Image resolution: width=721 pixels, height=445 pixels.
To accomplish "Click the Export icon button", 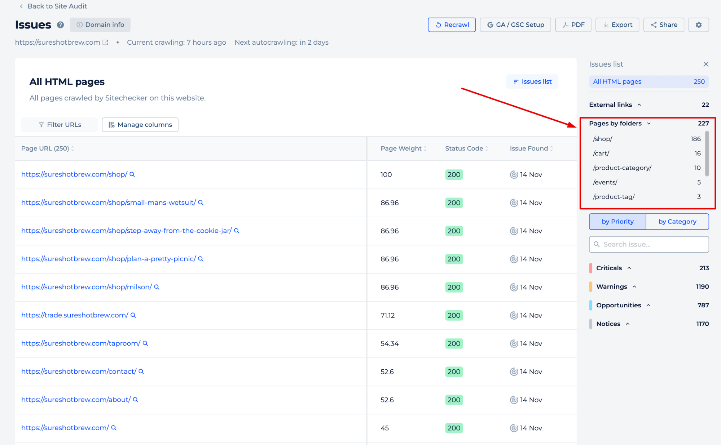I will tap(617, 24).
